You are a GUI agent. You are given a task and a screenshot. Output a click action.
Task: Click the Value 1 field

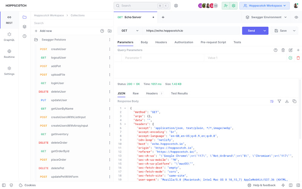245,58
